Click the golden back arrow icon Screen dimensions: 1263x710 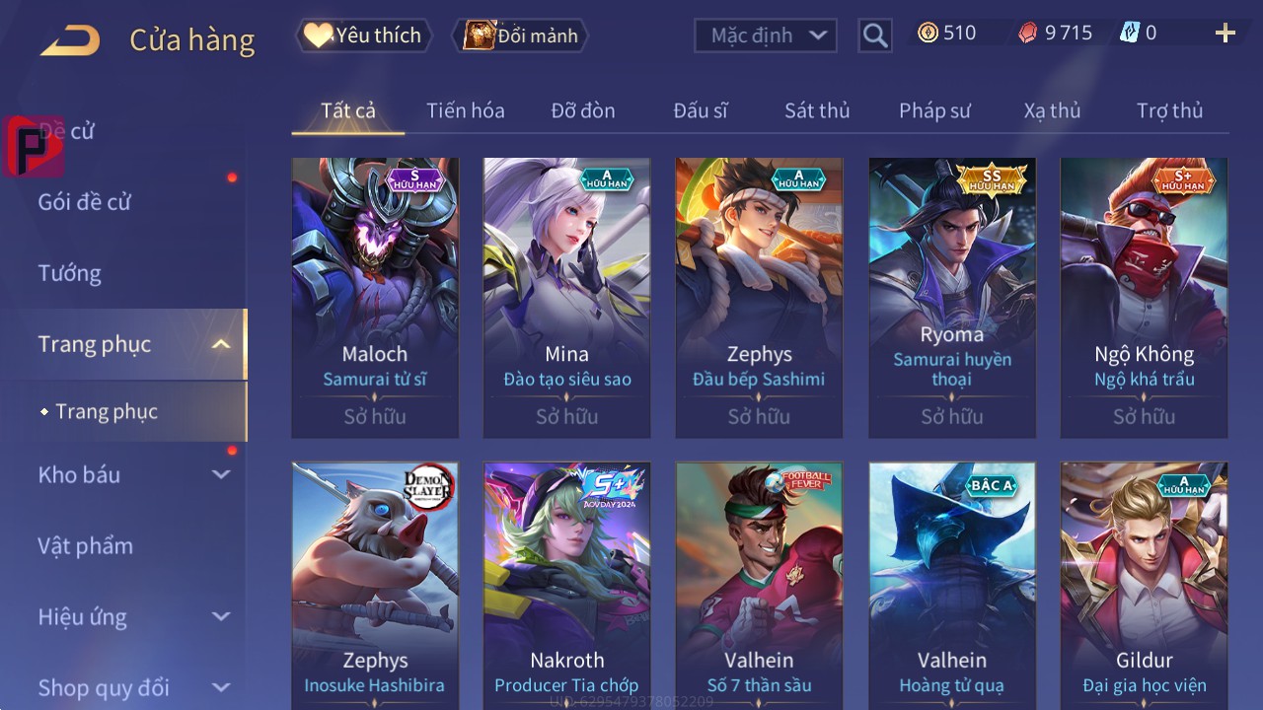[70, 40]
